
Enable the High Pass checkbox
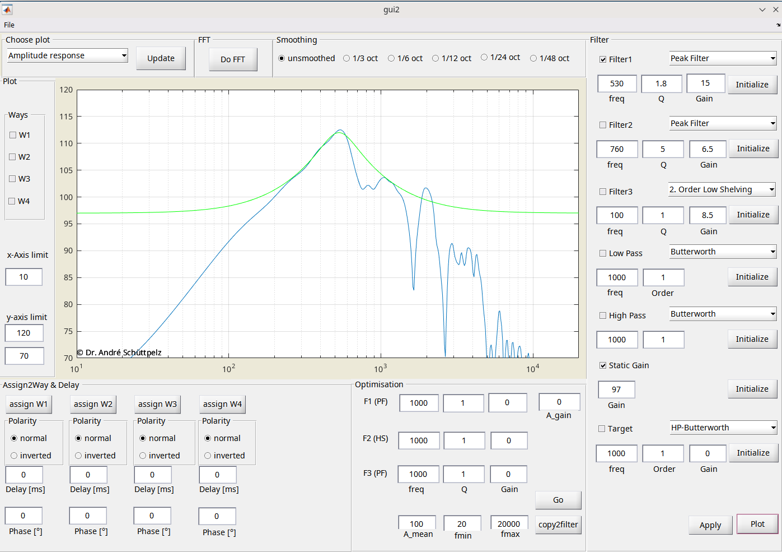click(x=603, y=316)
